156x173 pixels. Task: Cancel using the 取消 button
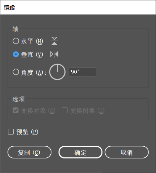click(x=127, y=152)
